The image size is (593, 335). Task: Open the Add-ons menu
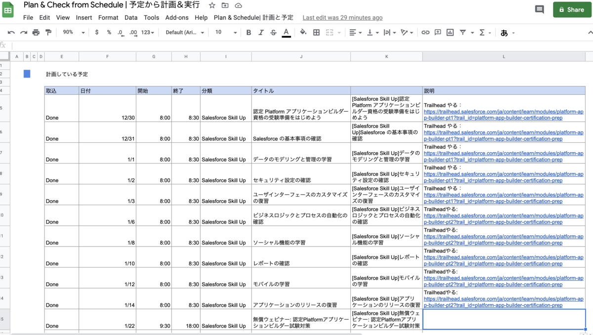tap(175, 17)
